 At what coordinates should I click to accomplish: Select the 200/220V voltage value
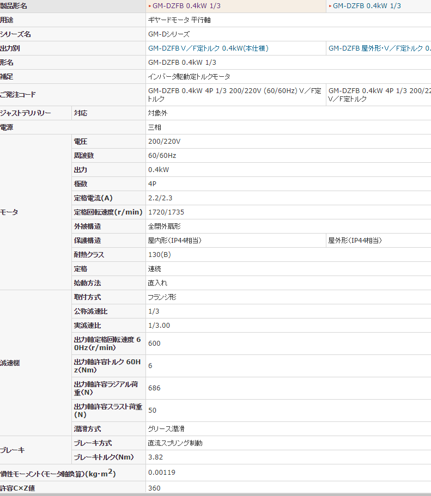coord(164,142)
